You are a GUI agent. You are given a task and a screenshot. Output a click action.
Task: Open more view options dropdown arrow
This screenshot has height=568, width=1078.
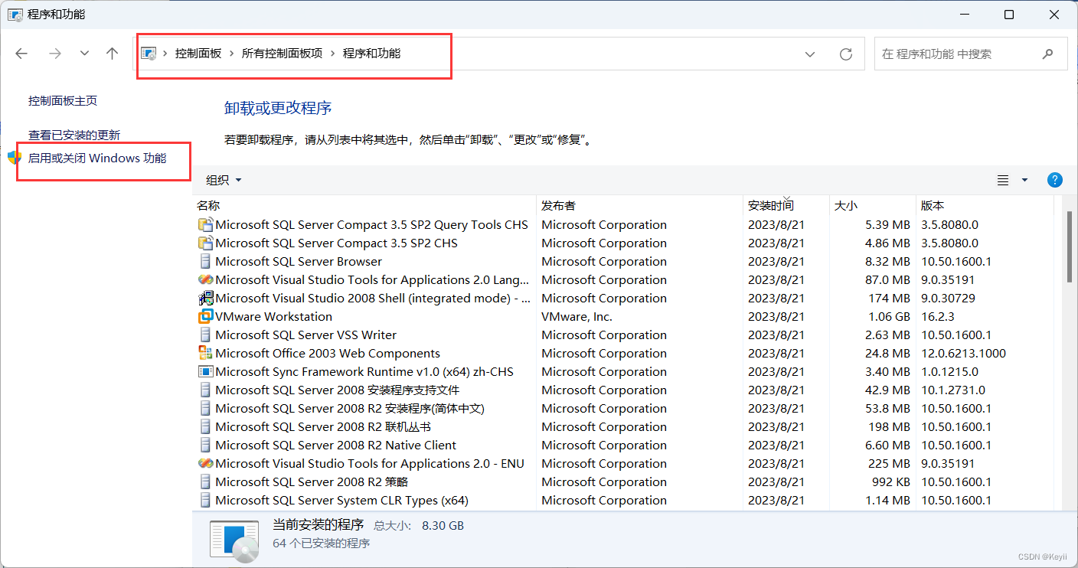(x=1025, y=181)
